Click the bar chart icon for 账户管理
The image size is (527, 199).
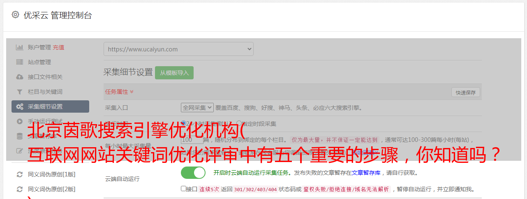coord(19,47)
